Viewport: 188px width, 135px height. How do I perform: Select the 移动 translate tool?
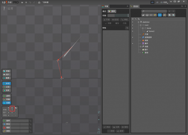pyautogui.click(x=7, y=124)
